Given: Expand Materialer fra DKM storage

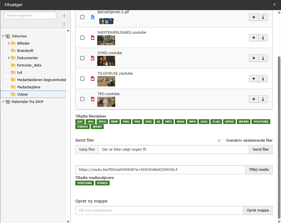Looking at the screenshot, I should click(x=3, y=102).
